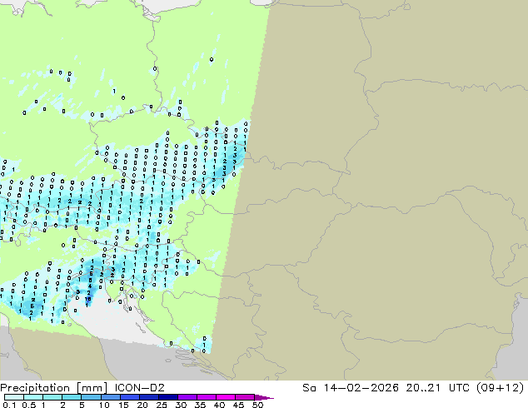Click the '25' legend scale value

[162, 405]
